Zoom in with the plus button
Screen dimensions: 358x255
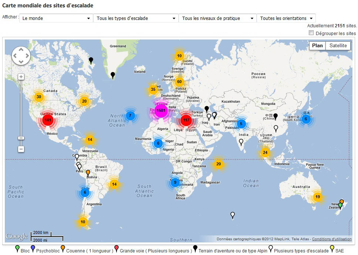21,77
